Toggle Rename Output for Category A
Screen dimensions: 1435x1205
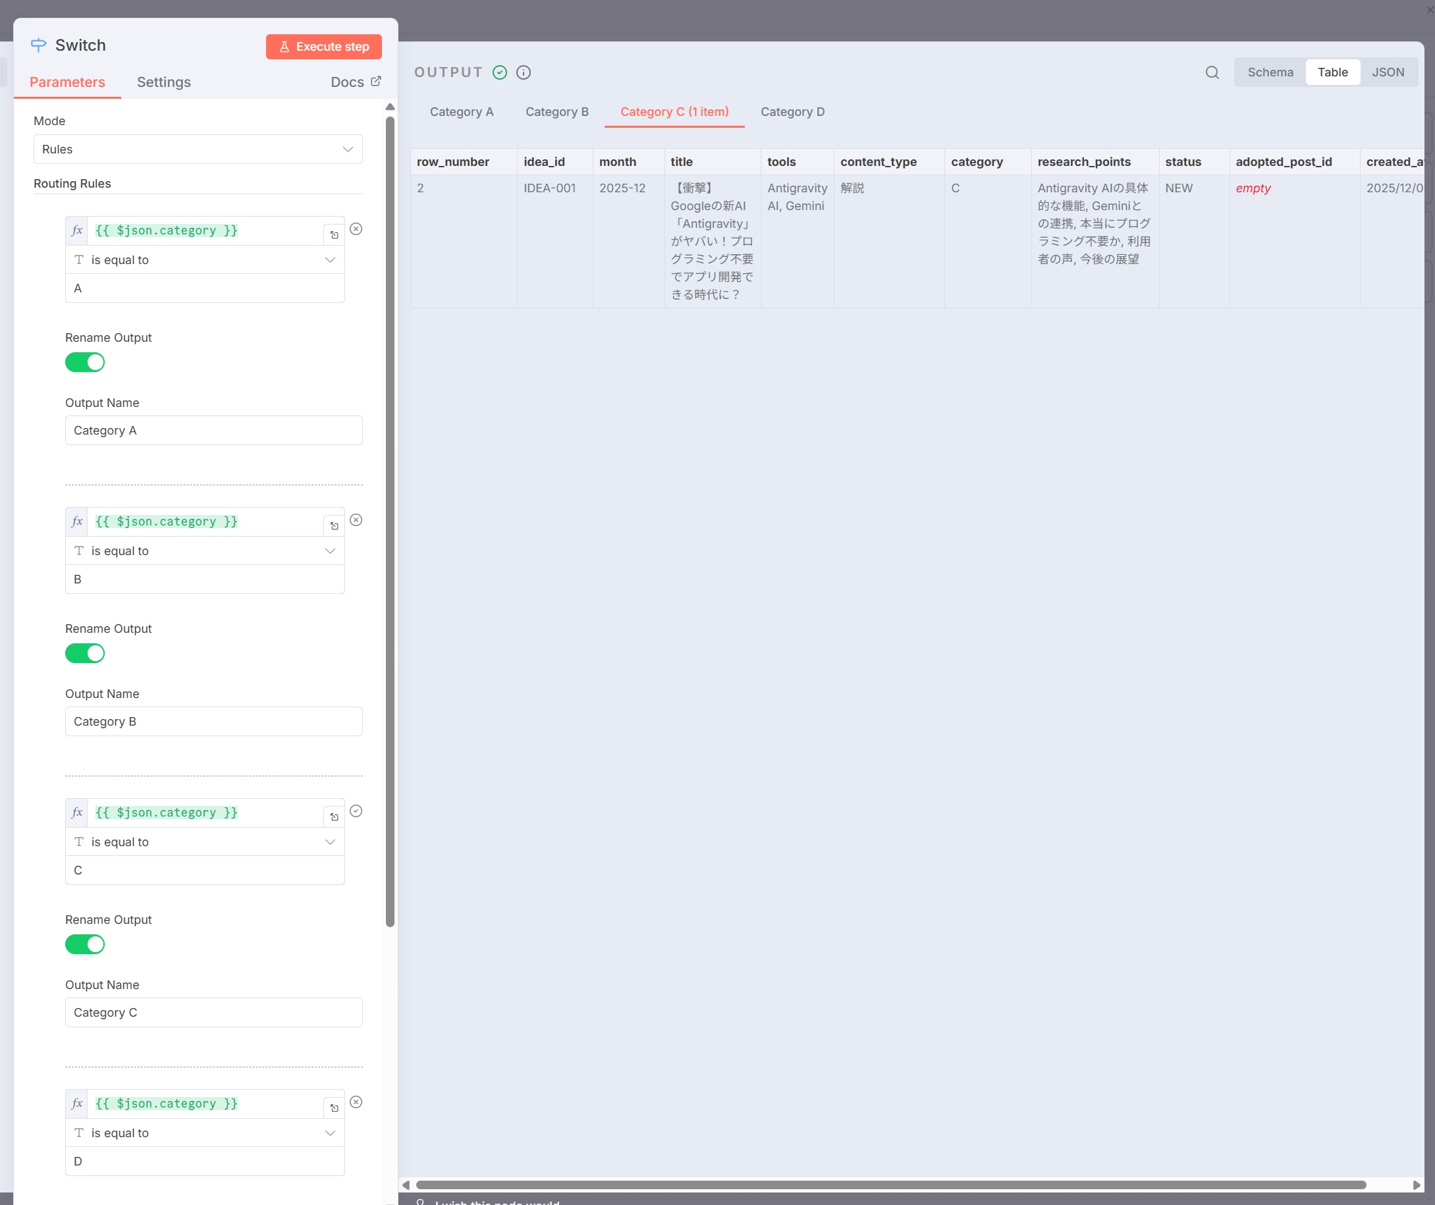pos(85,362)
